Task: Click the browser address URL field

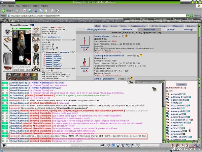Action: pos(97,16)
